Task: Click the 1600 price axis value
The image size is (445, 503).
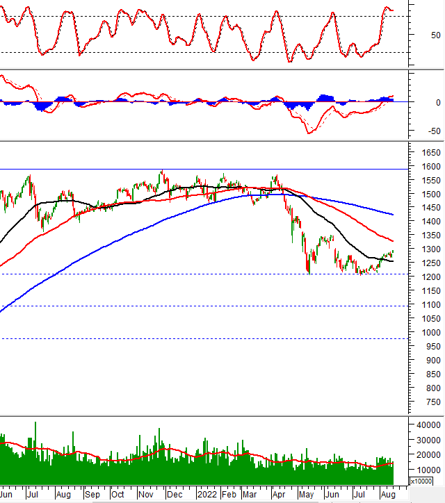Action: pos(431,167)
